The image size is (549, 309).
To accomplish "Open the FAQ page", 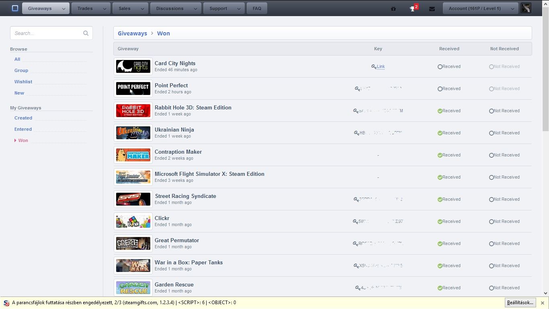I will [257, 8].
